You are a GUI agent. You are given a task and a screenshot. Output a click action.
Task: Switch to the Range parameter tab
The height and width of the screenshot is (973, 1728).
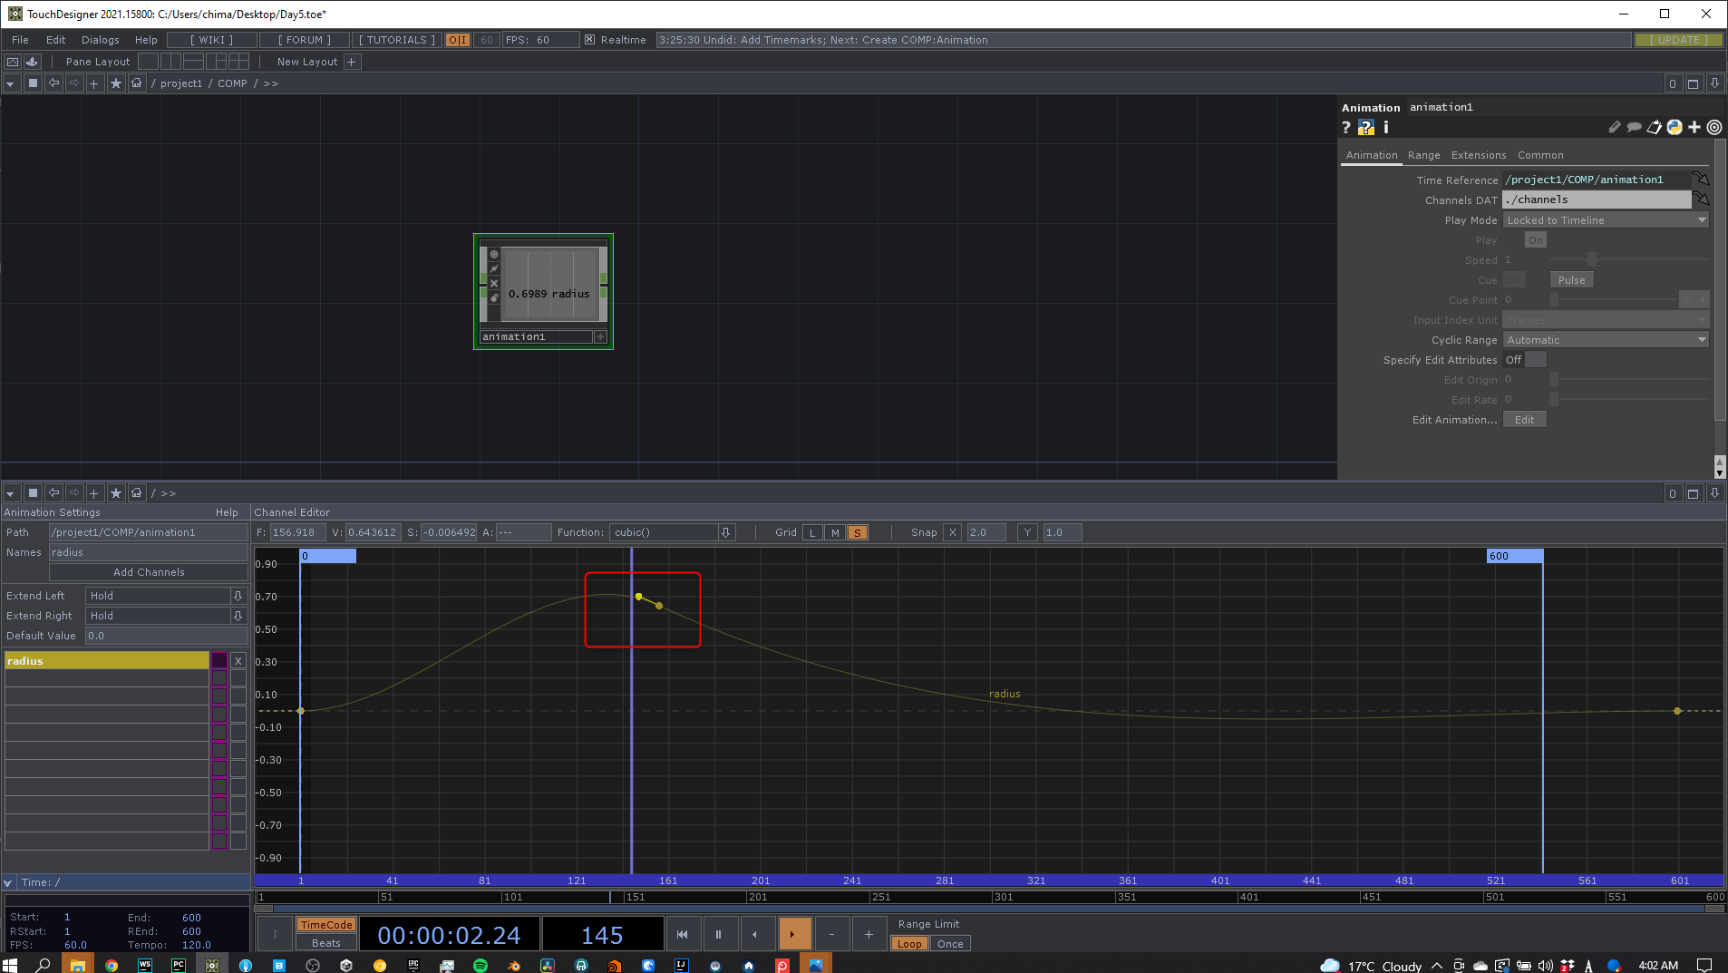click(x=1423, y=155)
